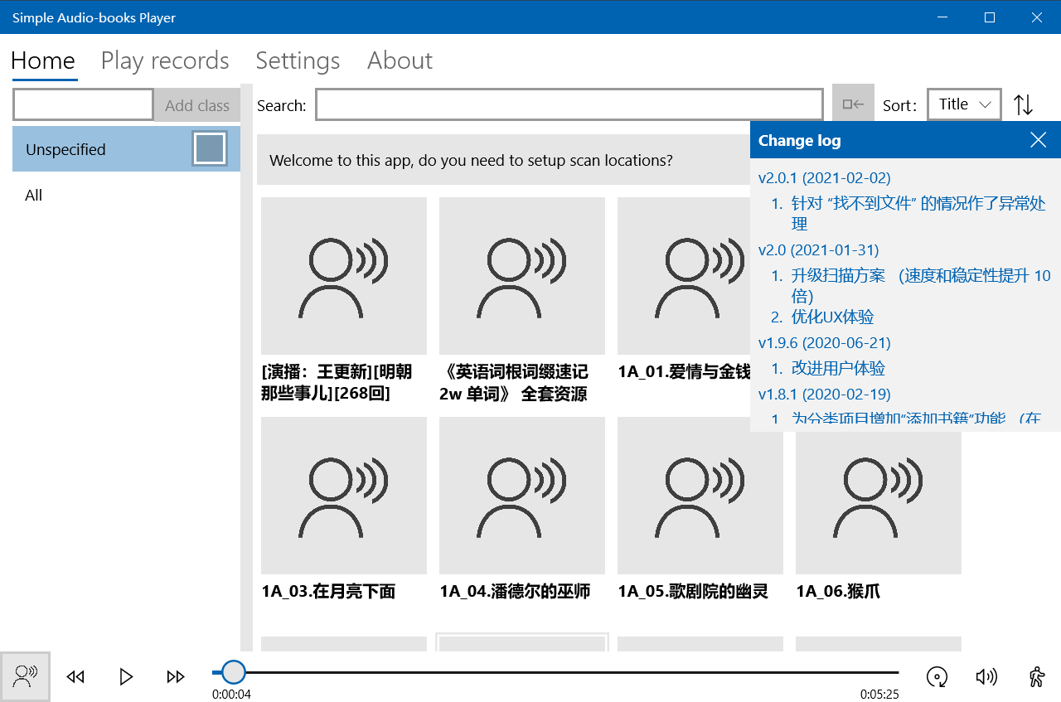Click the Add class button
The width and height of the screenshot is (1061, 702).
(197, 105)
